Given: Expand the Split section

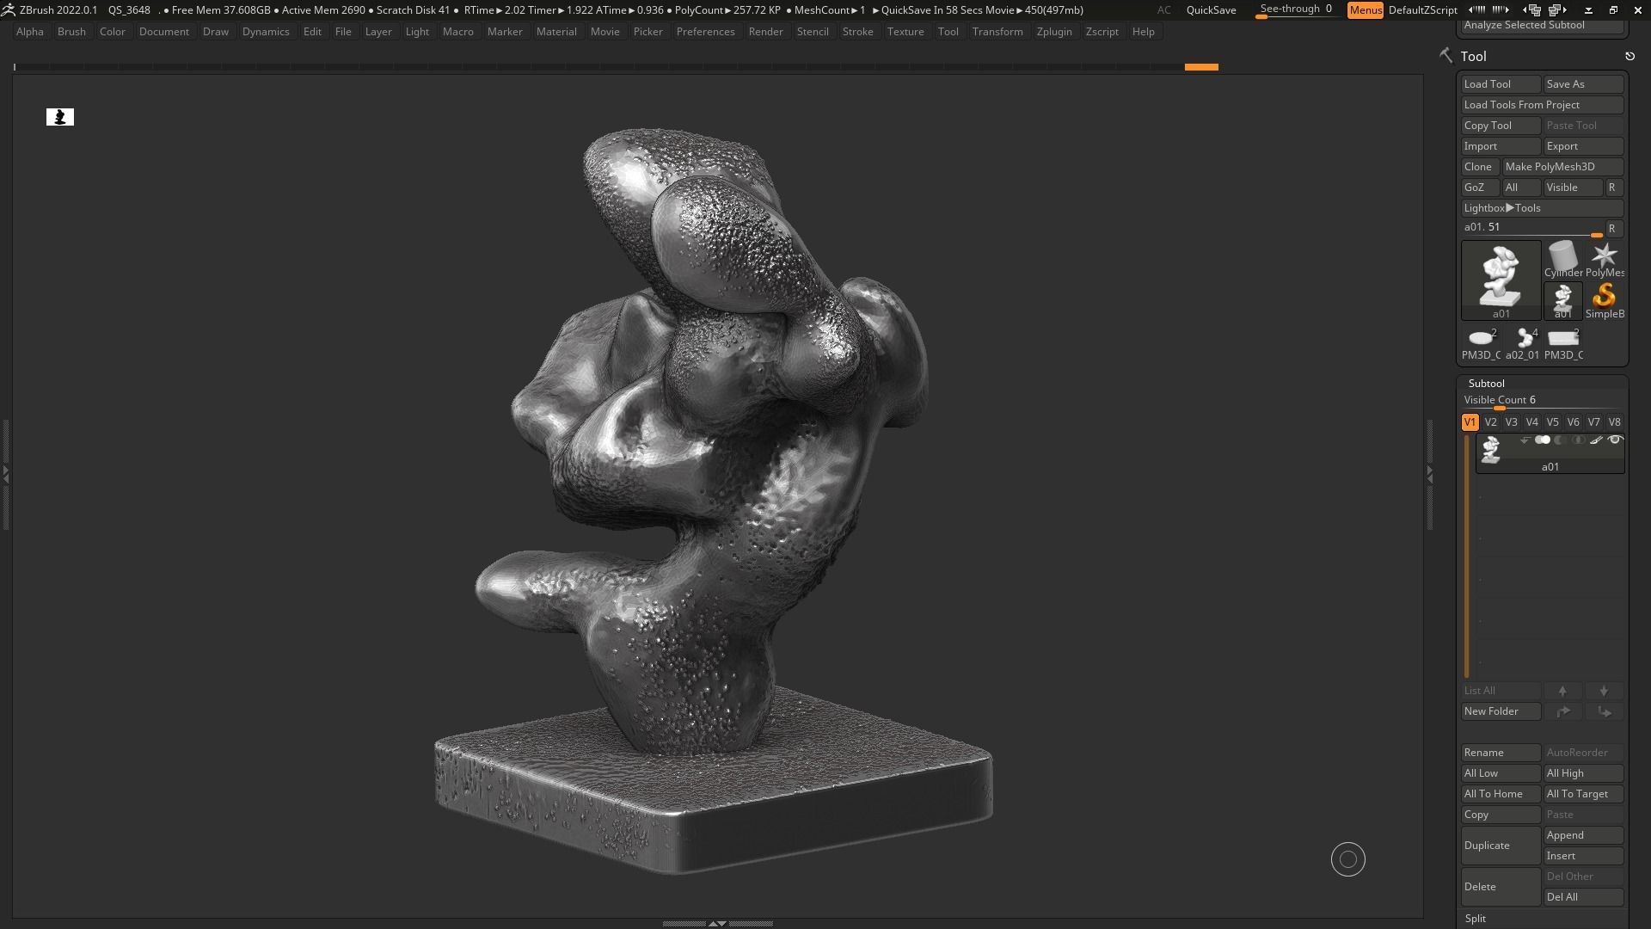Looking at the screenshot, I should point(1476,919).
